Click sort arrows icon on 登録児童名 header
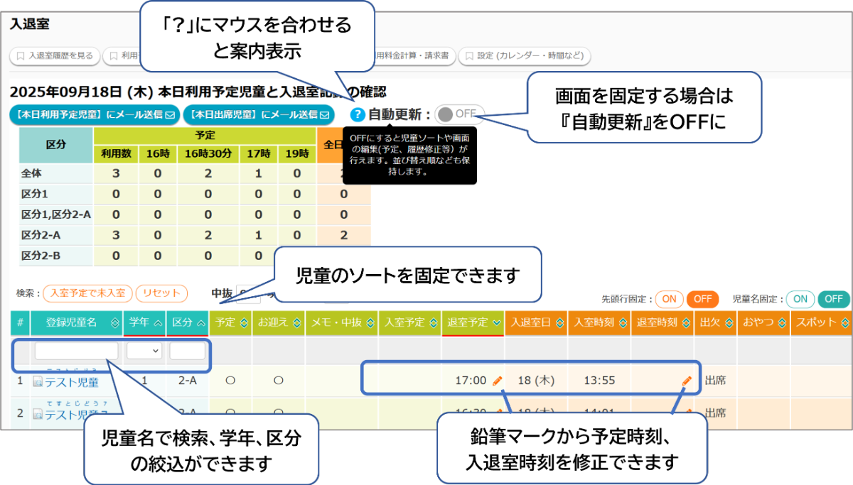Image resolution: width=853 pixels, height=485 pixels. point(115,322)
